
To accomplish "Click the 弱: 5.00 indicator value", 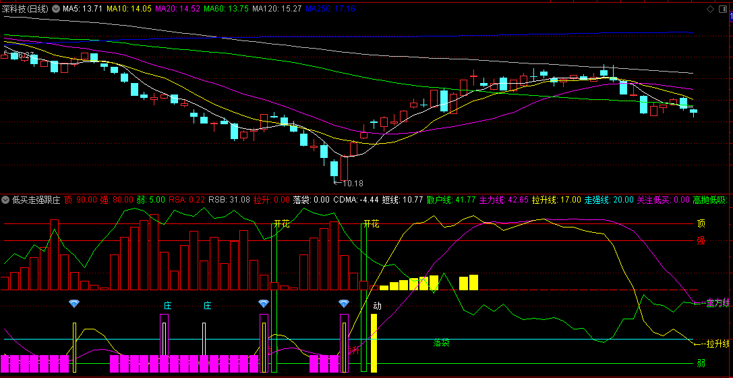I will (151, 200).
